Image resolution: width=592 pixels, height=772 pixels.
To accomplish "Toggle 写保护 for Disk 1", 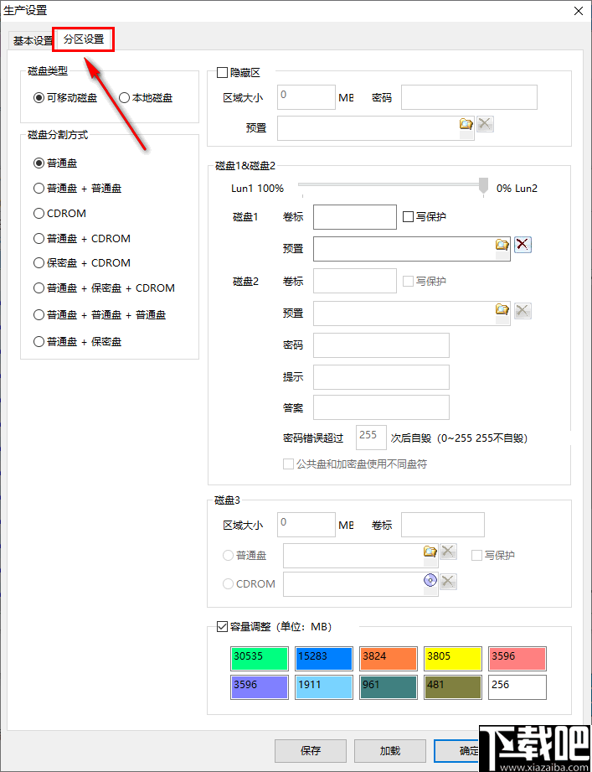I will pos(408,216).
